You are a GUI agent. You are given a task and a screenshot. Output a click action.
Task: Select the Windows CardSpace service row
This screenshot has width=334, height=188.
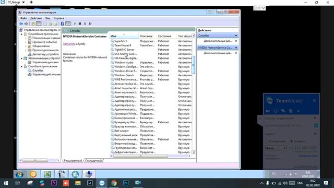(151, 67)
